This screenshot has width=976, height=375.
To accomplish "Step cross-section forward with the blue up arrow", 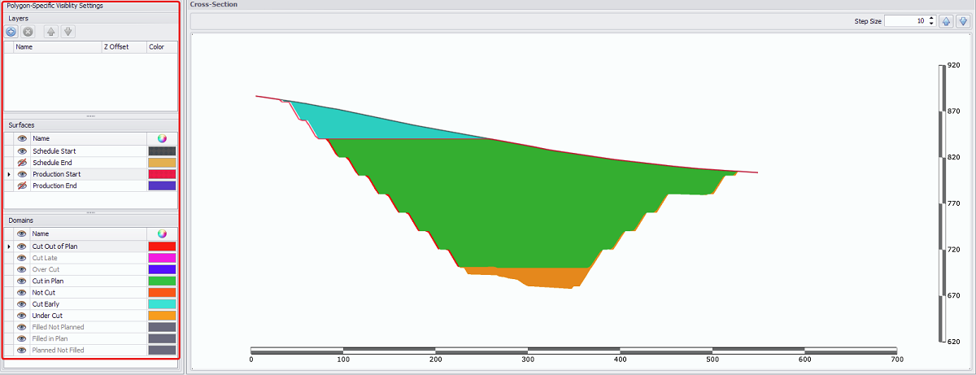I will coord(946,21).
